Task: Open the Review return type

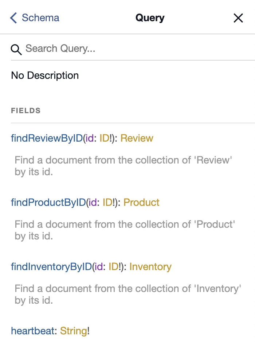Action: (137, 138)
